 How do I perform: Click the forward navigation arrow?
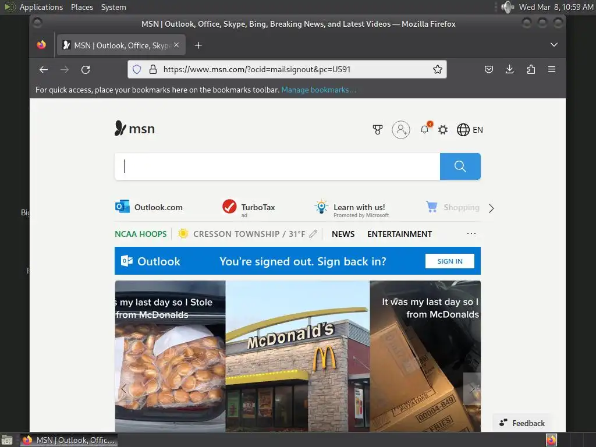coord(65,70)
